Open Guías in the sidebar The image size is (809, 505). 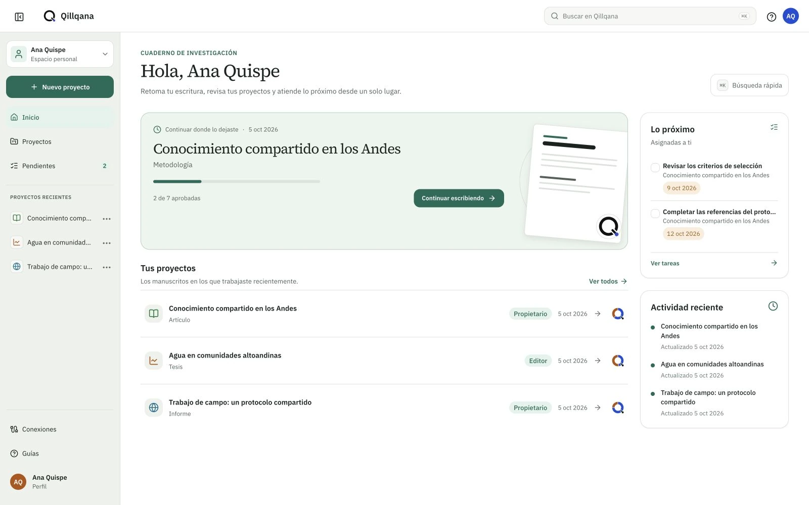click(60, 453)
